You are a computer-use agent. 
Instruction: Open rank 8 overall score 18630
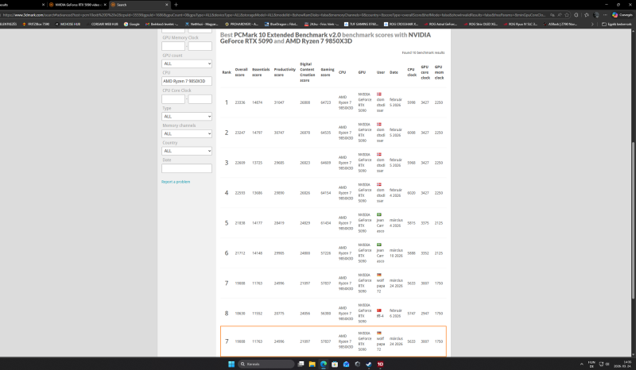pos(240,314)
